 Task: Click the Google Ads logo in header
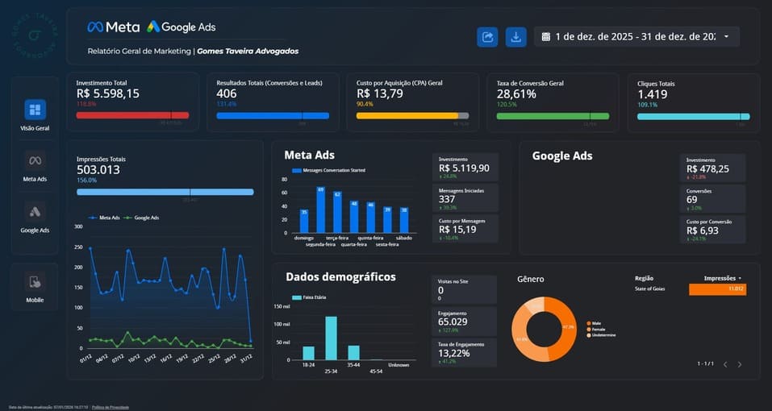coord(182,27)
